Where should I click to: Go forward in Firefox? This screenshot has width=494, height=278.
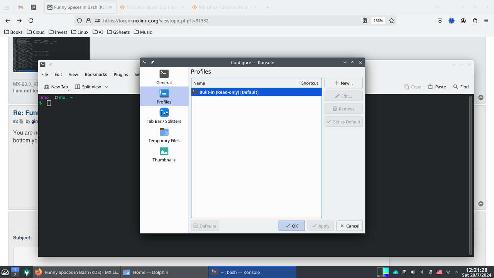(19, 21)
